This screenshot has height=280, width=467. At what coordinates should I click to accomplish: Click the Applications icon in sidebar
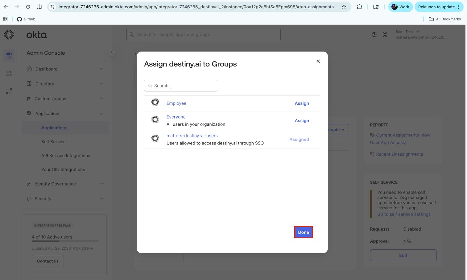click(x=29, y=113)
